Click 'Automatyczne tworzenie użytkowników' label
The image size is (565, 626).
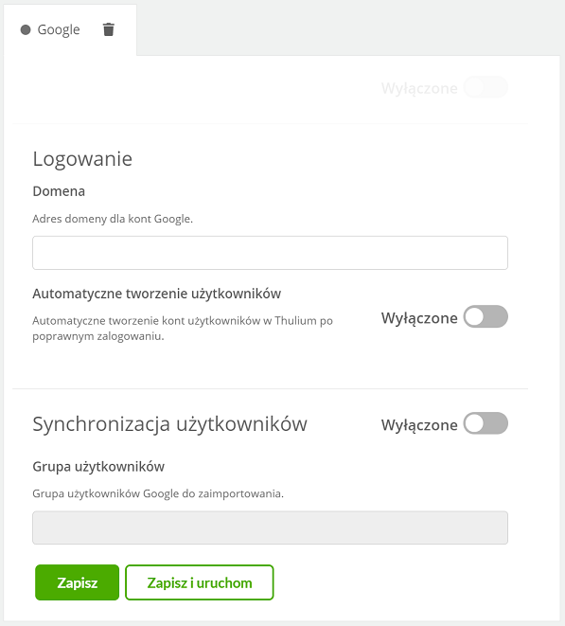click(x=157, y=294)
